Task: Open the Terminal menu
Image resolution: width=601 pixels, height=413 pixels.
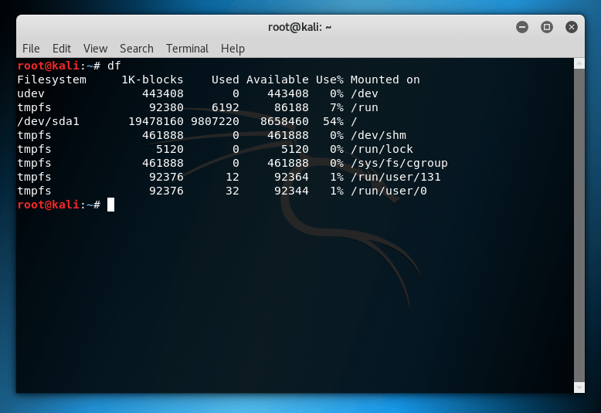Action: [187, 49]
